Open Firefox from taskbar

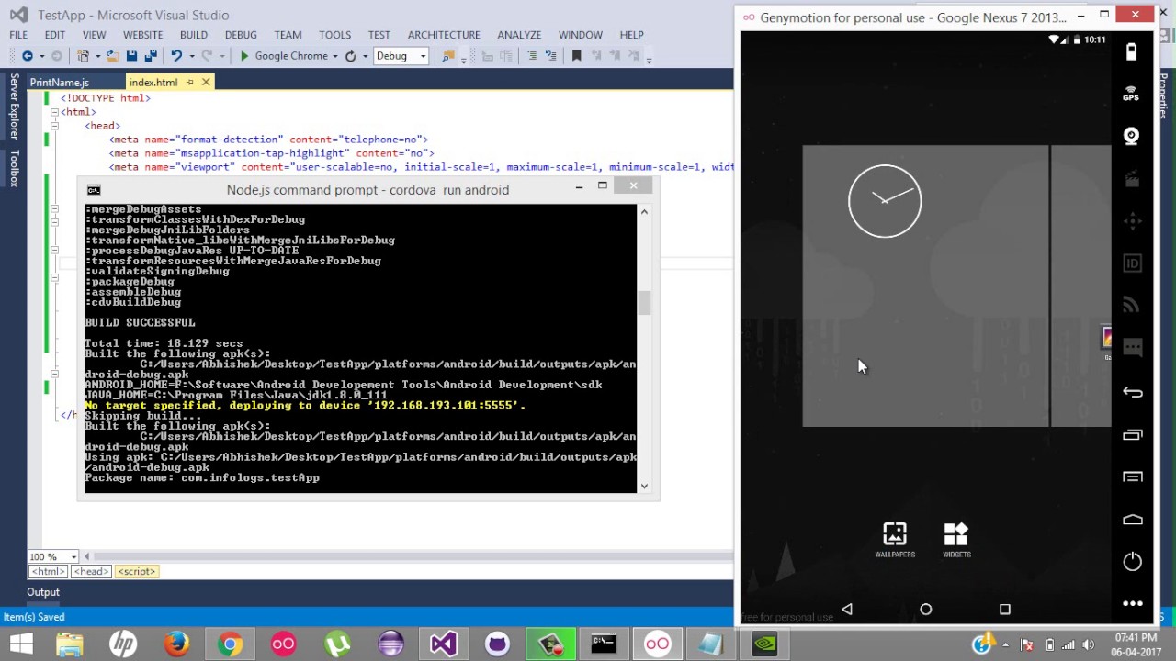pyautogui.click(x=176, y=644)
